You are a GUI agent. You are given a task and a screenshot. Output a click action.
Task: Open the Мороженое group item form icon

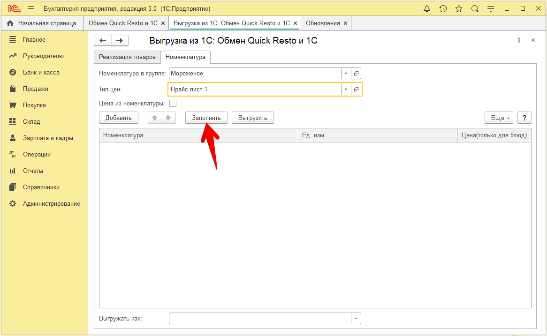point(356,74)
